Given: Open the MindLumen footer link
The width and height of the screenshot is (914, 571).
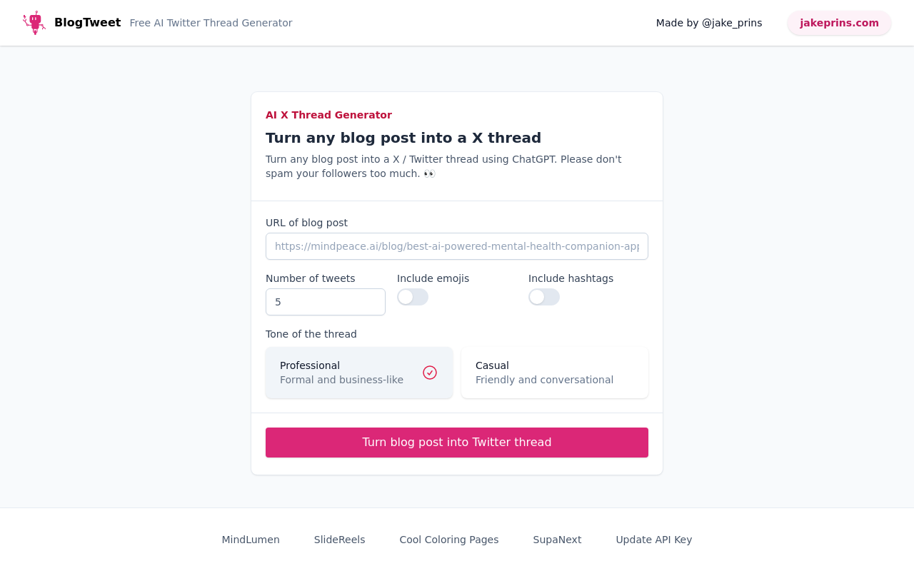Looking at the screenshot, I should tap(251, 540).
